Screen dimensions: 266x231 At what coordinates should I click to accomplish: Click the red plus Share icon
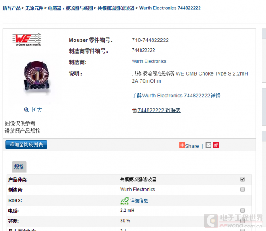point(182,145)
